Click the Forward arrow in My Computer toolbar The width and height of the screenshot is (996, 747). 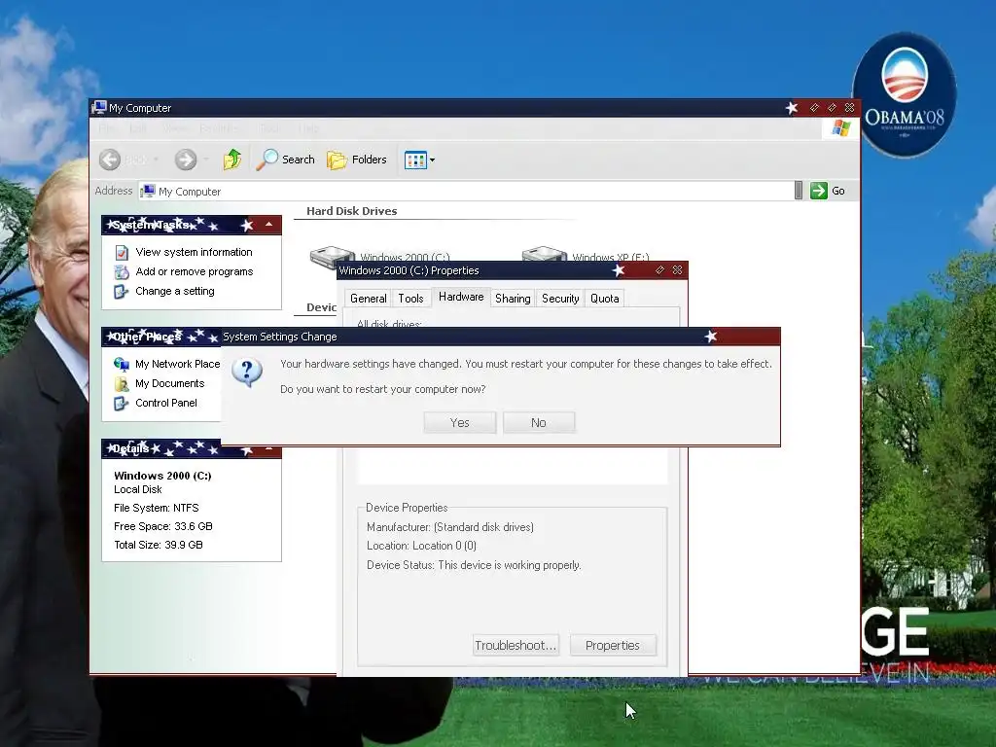[186, 160]
